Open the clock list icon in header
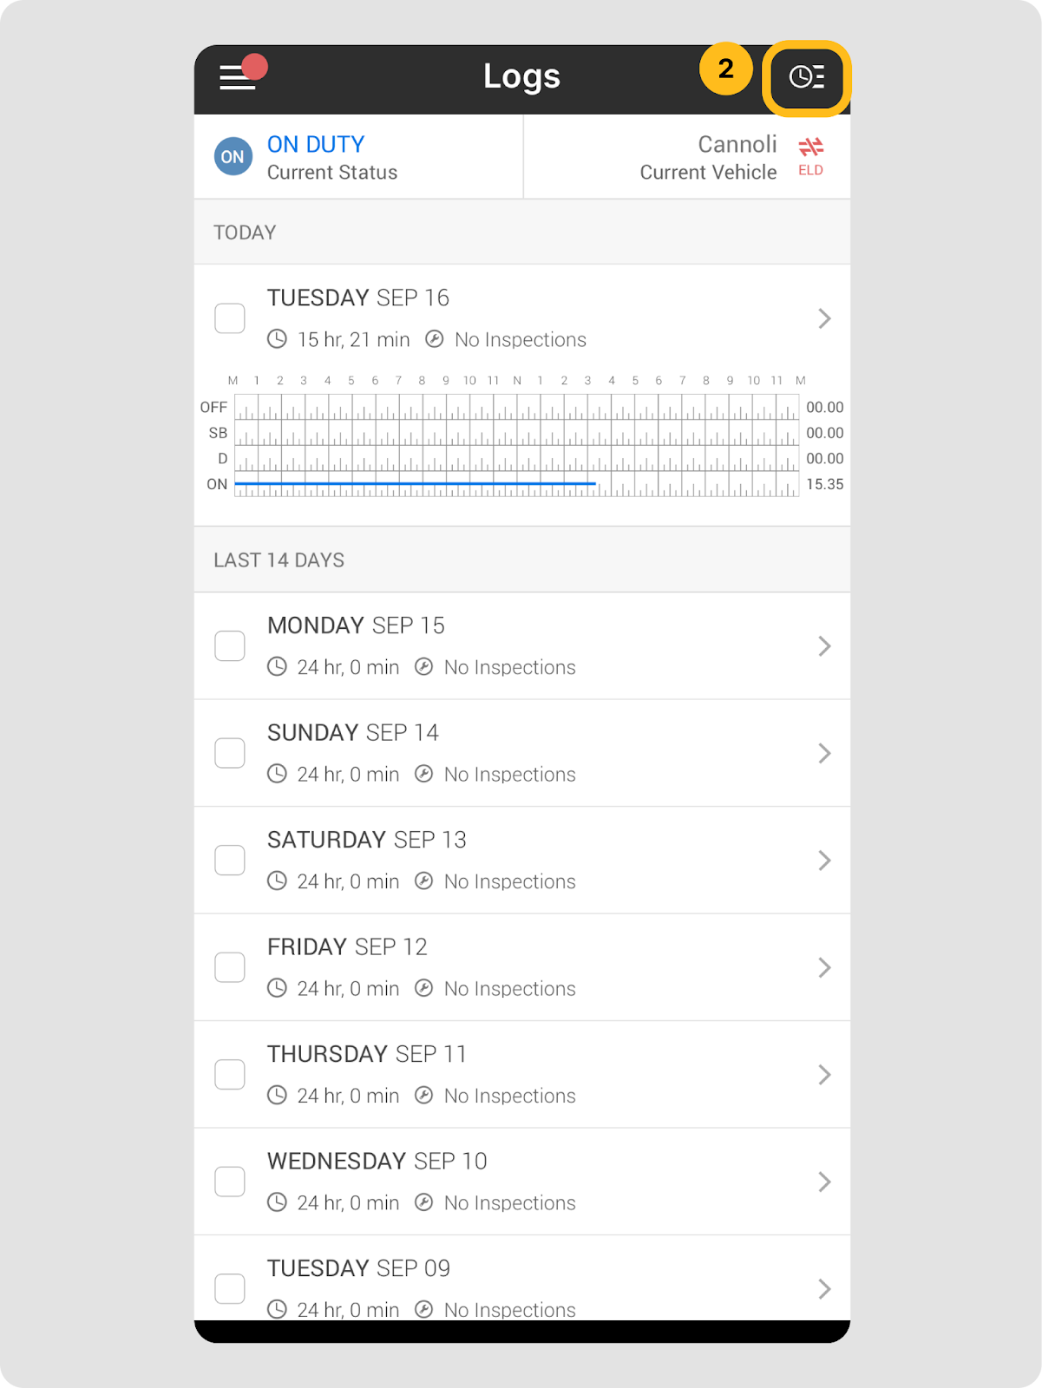The height and width of the screenshot is (1388, 1042). (x=806, y=77)
